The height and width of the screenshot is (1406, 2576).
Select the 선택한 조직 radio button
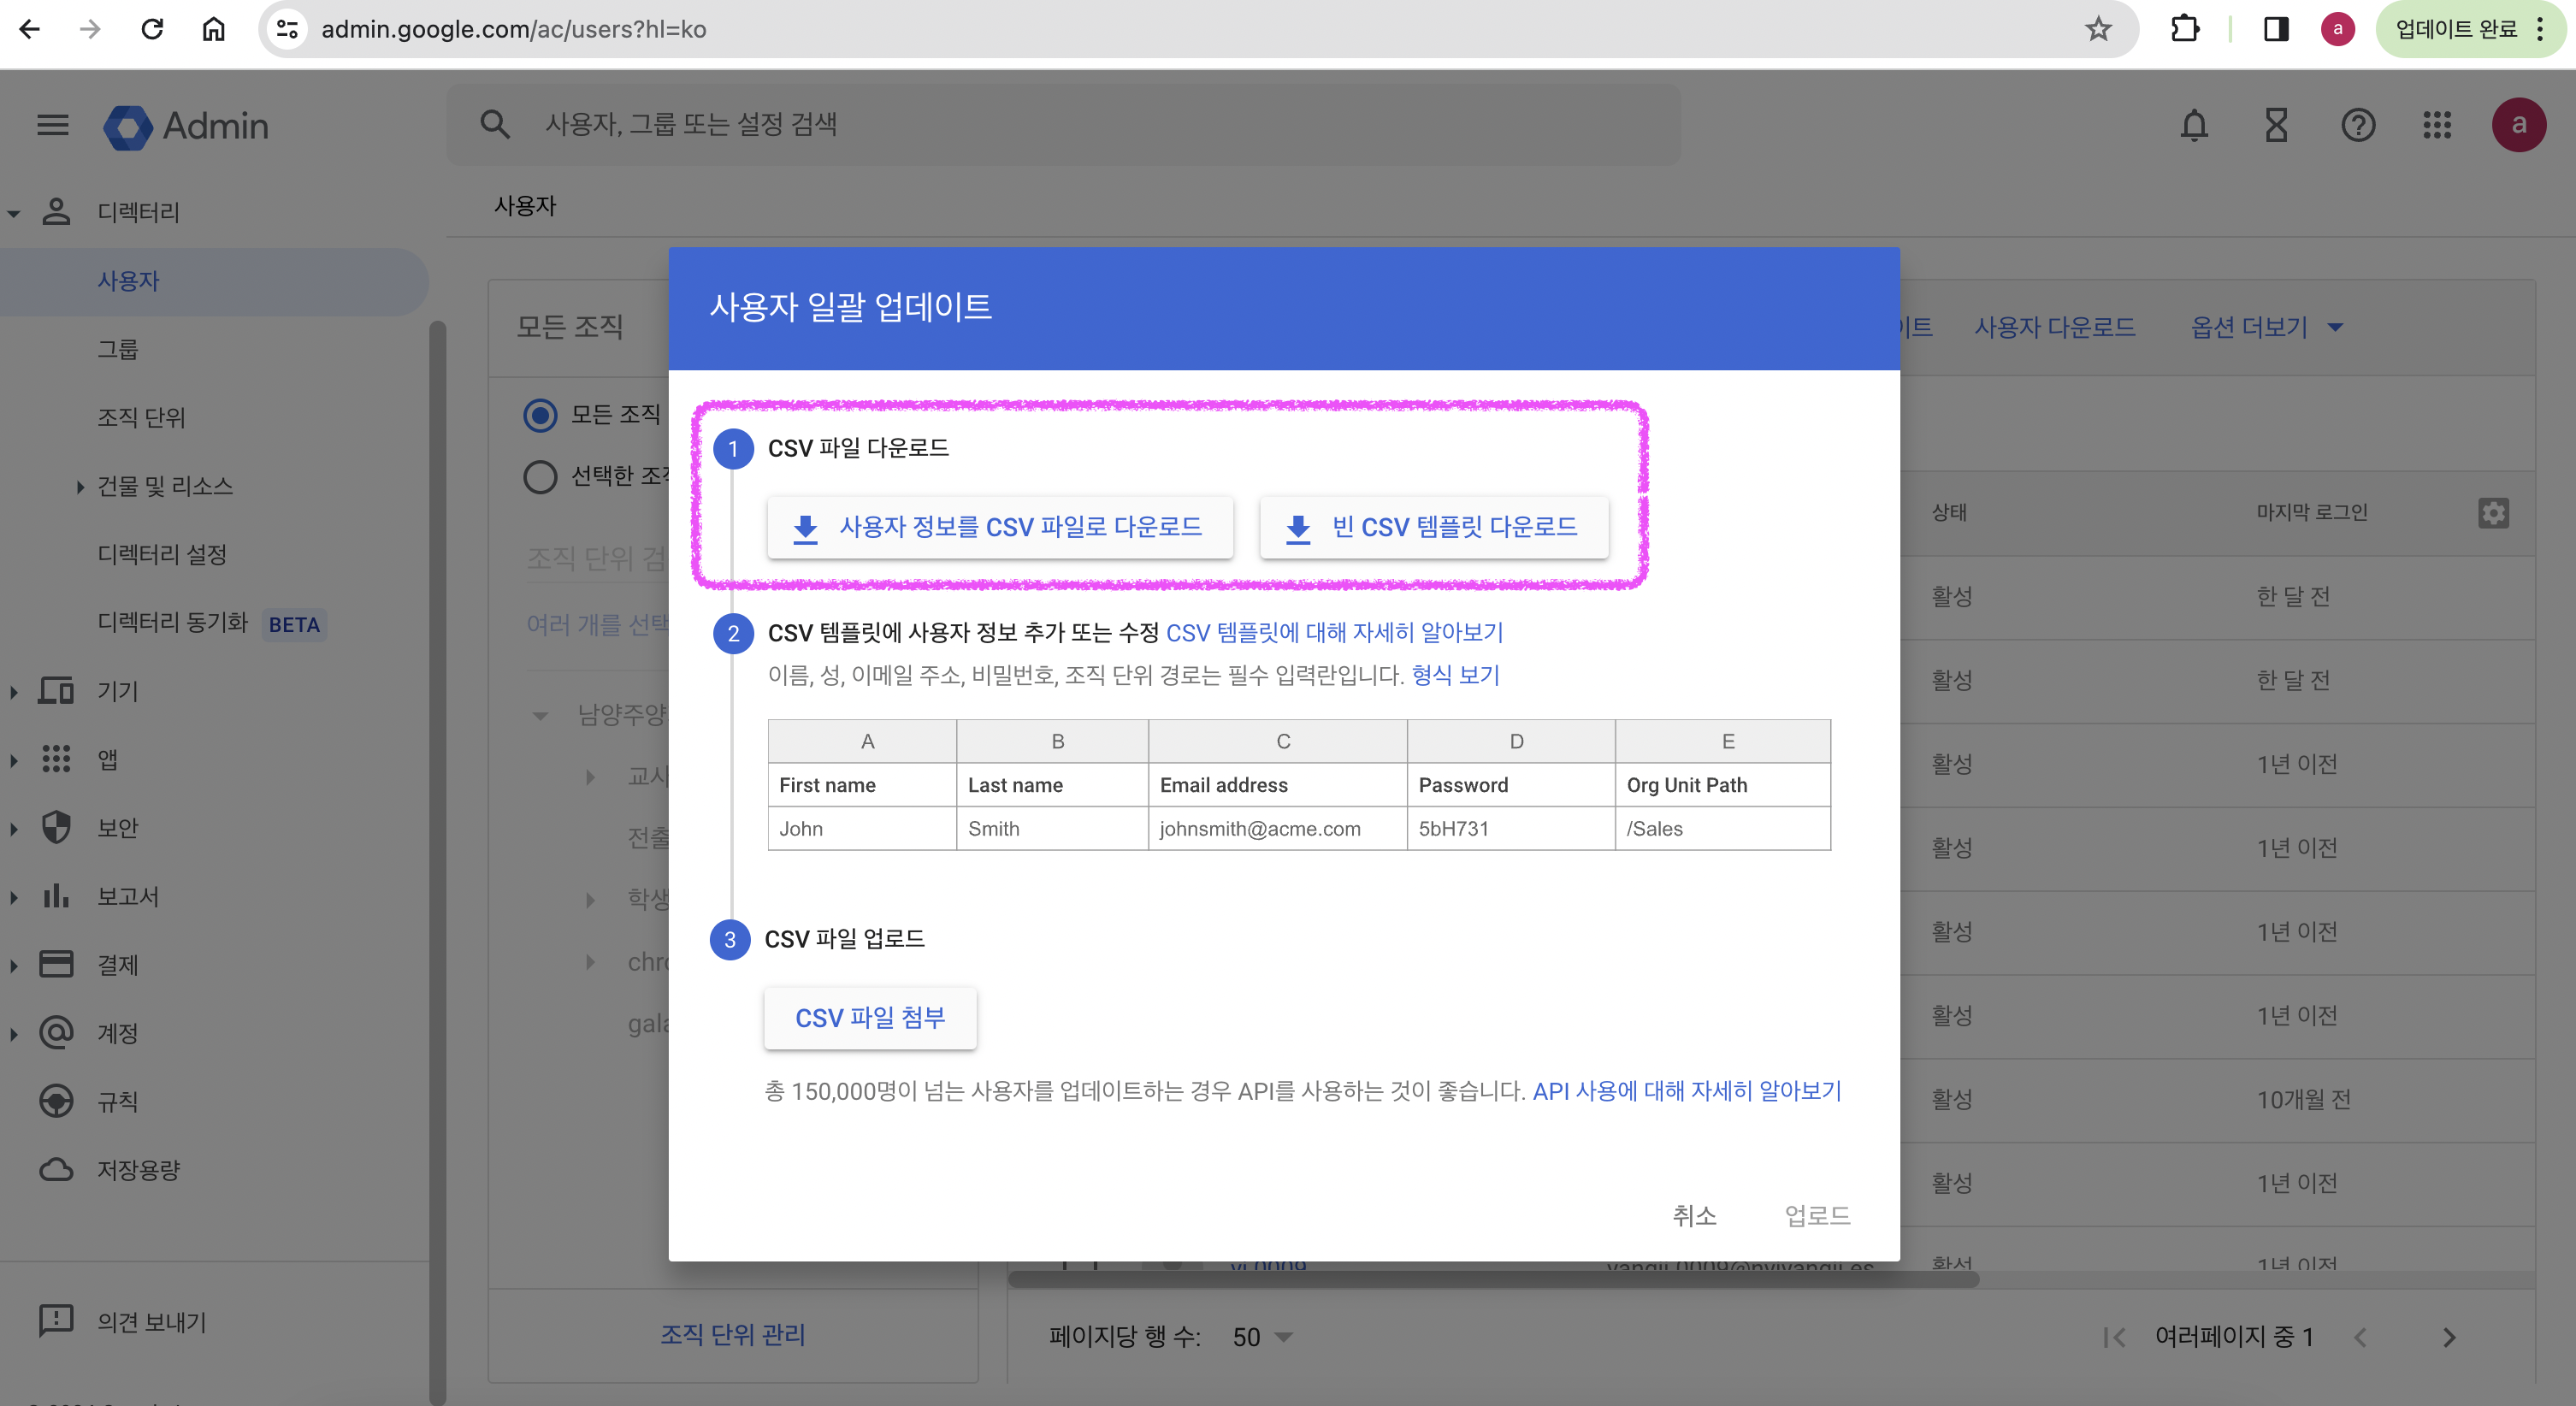coord(540,476)
